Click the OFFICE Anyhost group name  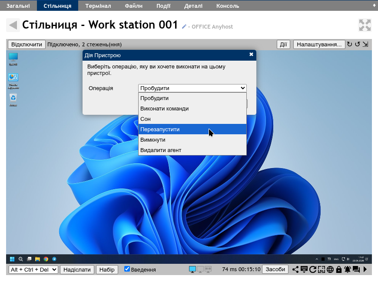click(212, 27)
